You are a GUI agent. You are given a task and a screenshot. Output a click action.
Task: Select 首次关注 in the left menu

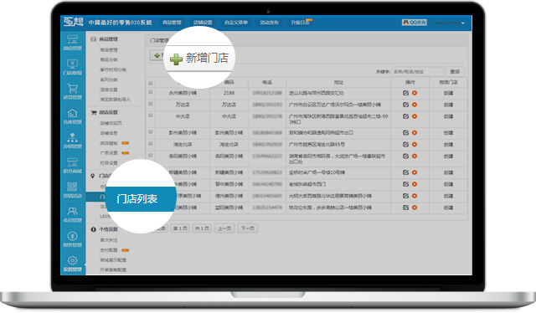[x=109, y=240]
